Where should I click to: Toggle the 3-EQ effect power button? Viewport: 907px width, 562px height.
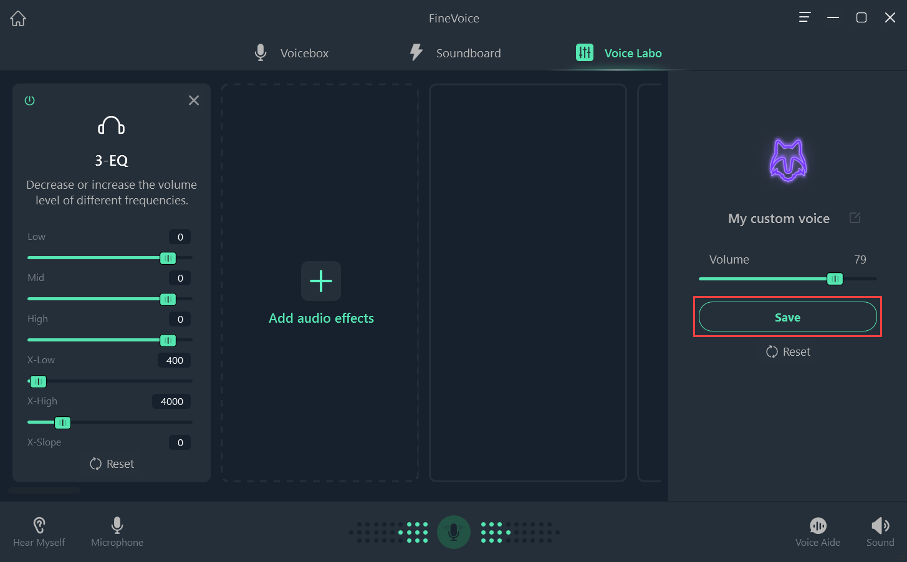(29, 100)
